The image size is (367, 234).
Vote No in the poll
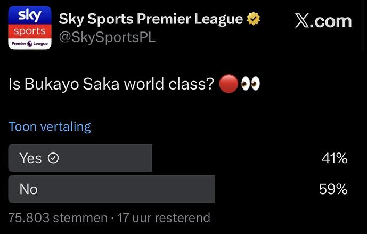(x=111, y=189)
